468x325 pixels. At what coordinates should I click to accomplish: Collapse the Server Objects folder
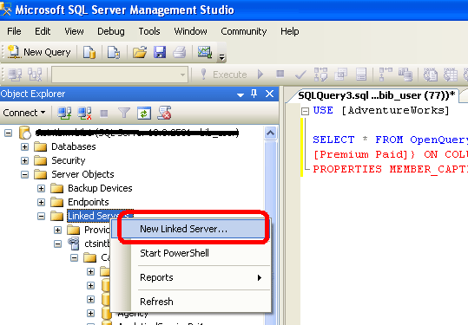point(25,174)
